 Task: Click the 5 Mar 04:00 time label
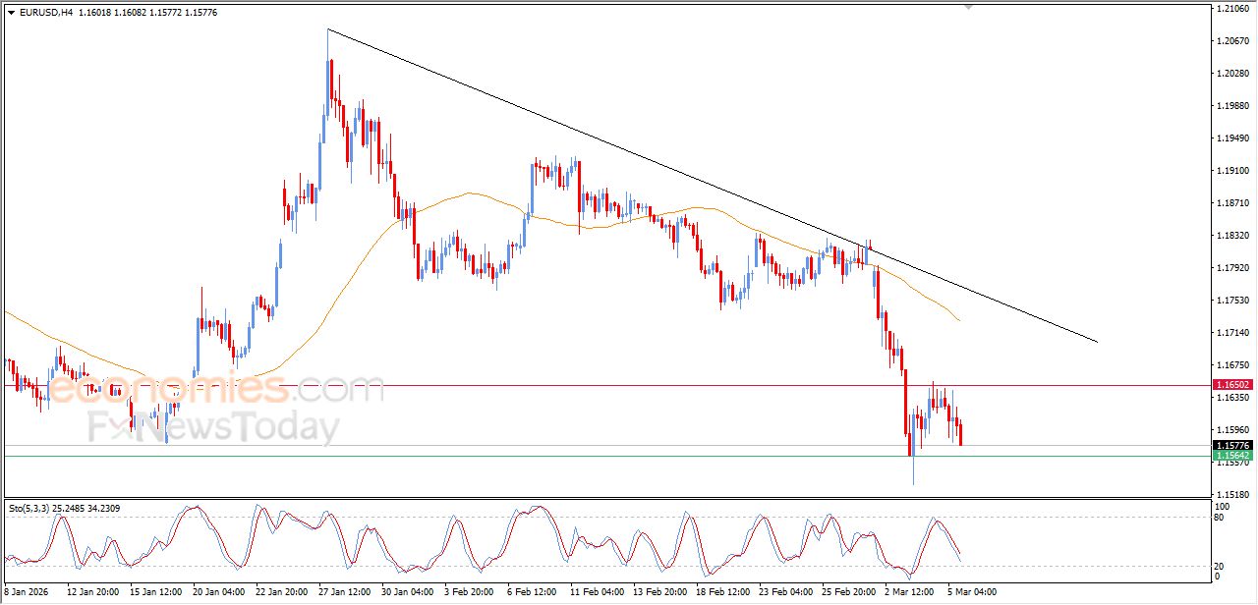(x=974, y=592)
